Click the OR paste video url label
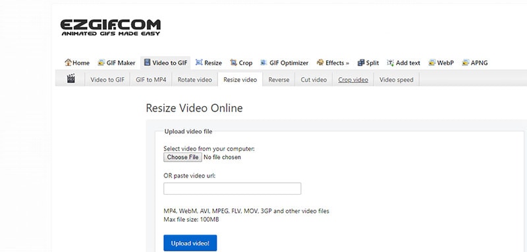Screen dimensions: 527x252 coord(189,175)
